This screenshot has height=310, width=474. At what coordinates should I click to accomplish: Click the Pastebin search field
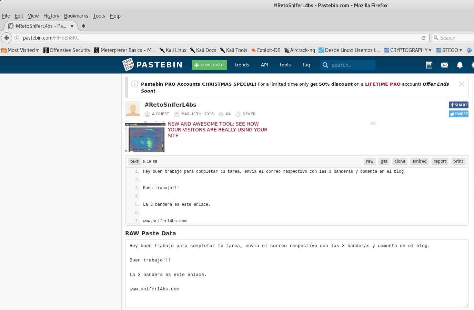pyautogui.click(x=352, y=65)
